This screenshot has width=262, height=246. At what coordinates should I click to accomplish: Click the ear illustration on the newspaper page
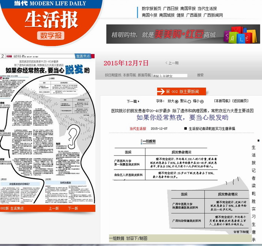tap(74, 137)
